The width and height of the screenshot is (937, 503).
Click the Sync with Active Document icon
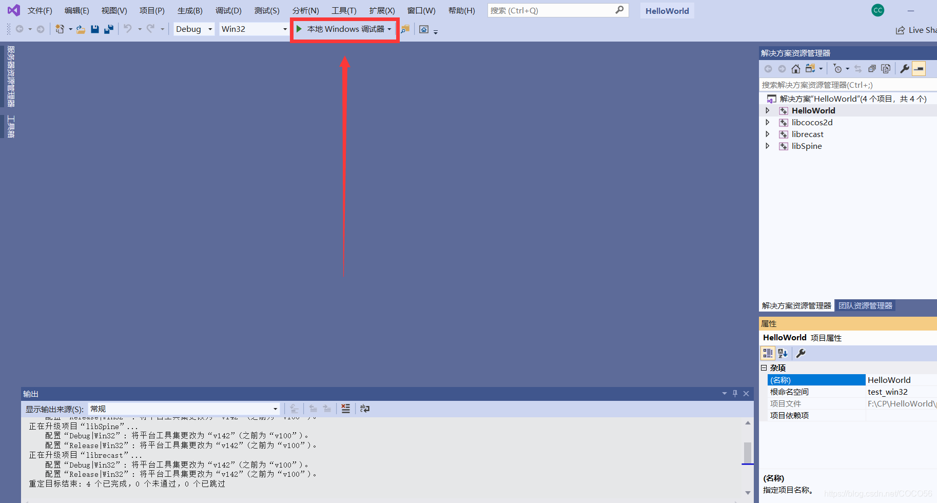858,68
